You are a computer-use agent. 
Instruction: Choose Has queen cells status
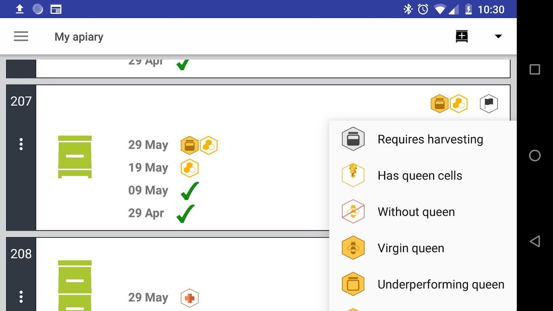423,175
